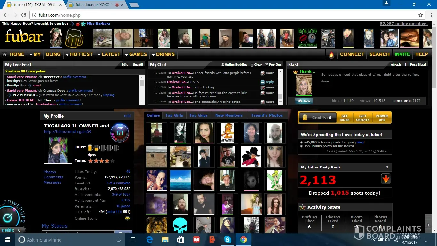Image resolution: width=437 pixels, height=246 pixels.
Task: Select the New Members tab
Action: tap(229, 115)
